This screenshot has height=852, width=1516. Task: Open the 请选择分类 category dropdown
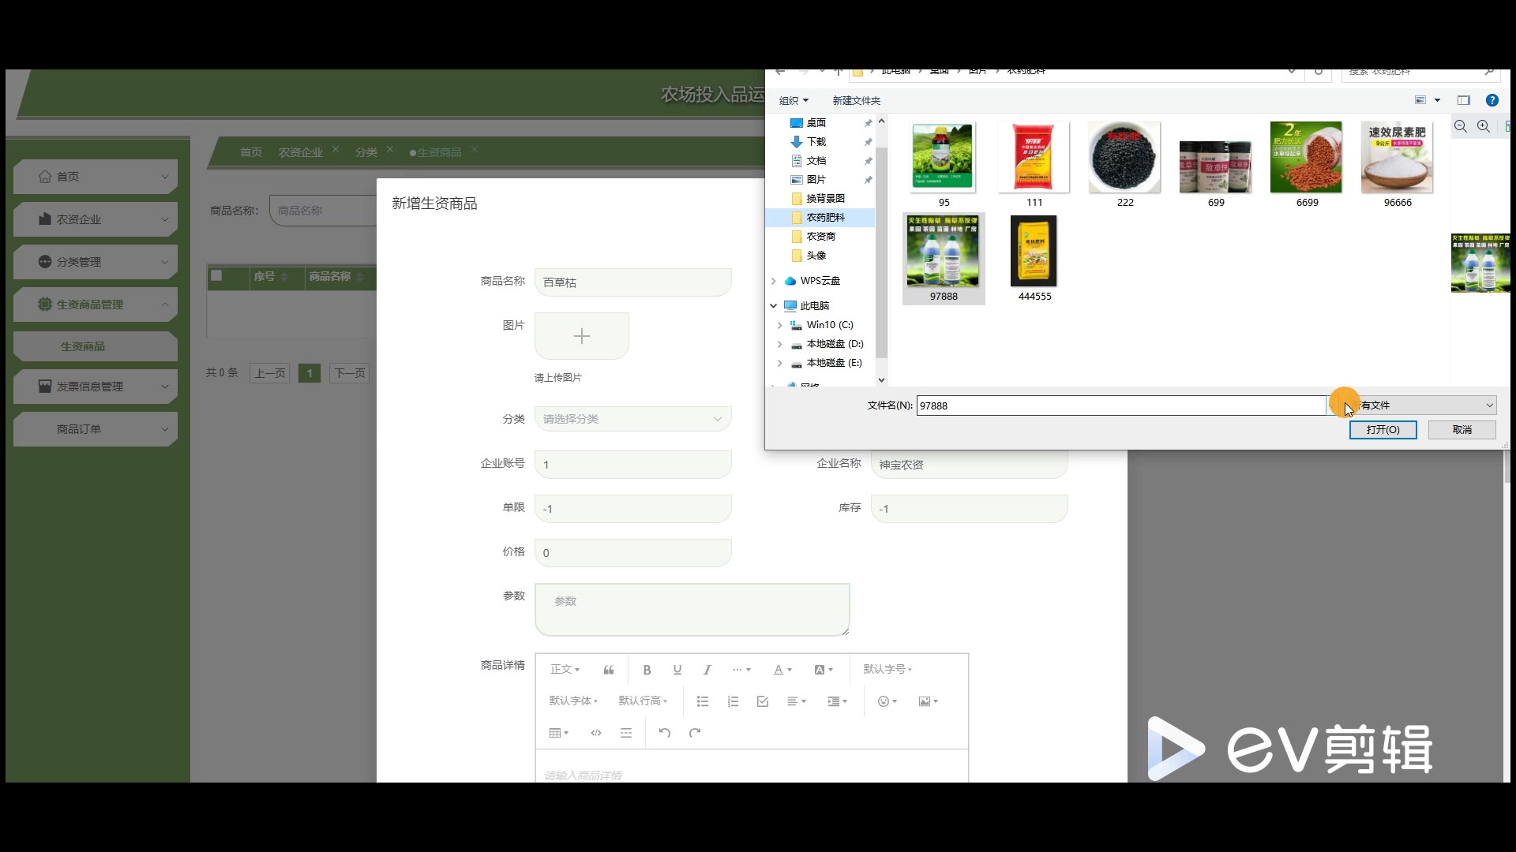coord(633,419)
